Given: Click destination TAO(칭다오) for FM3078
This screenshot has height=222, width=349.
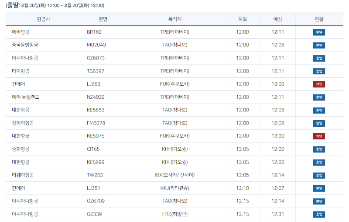Looking at the screenshot, I should coord(175,123).
